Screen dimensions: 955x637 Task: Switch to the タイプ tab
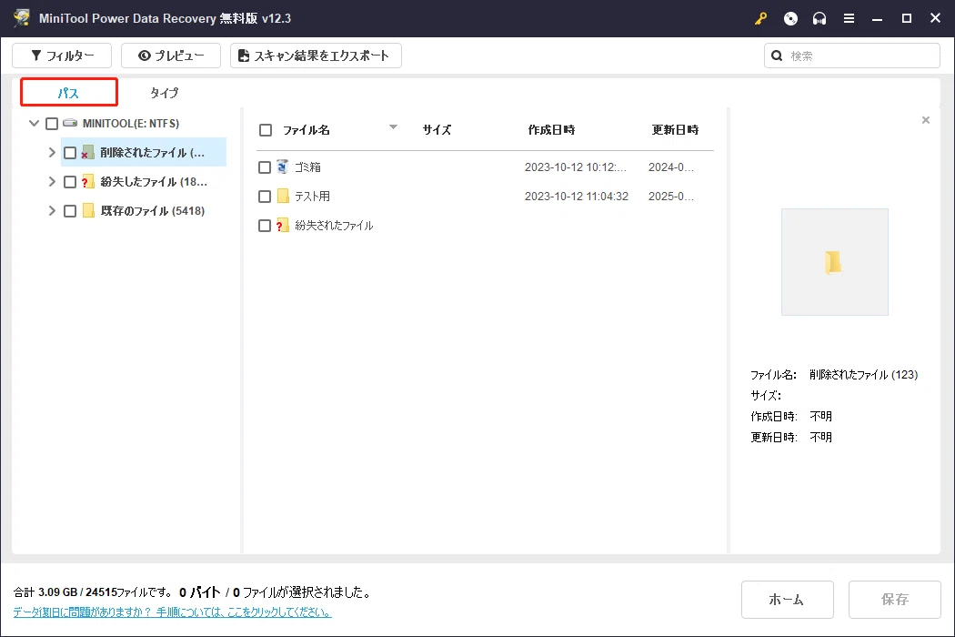coord(165,93)
